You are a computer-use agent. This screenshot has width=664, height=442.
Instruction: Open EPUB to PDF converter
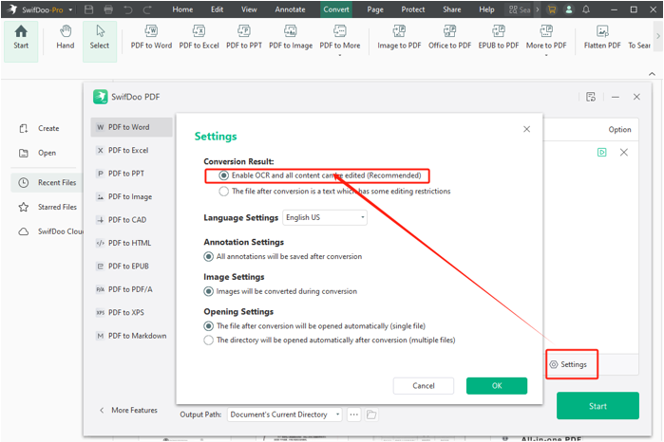coord(499,38)
